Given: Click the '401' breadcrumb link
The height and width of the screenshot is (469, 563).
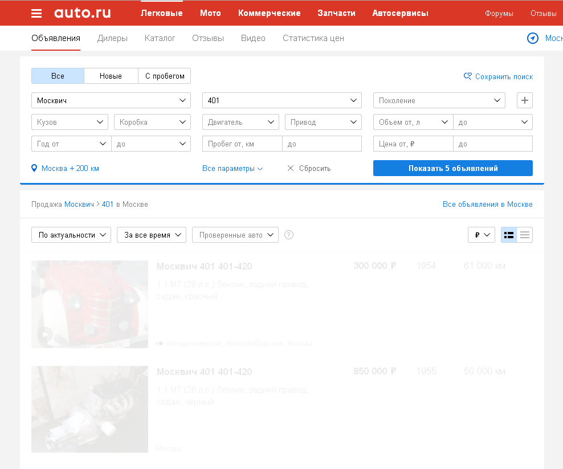Looking at the screenshot, I should [107, 205].
